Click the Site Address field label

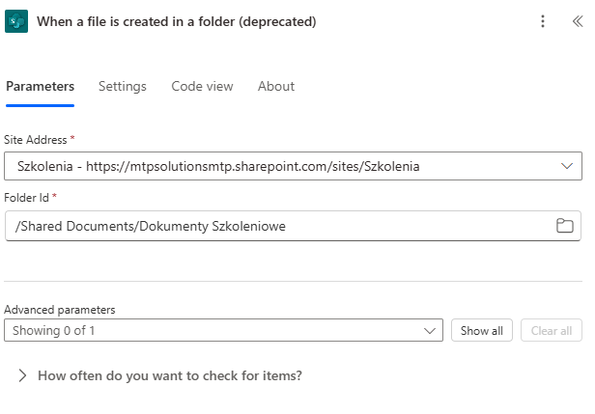(36, 140)
